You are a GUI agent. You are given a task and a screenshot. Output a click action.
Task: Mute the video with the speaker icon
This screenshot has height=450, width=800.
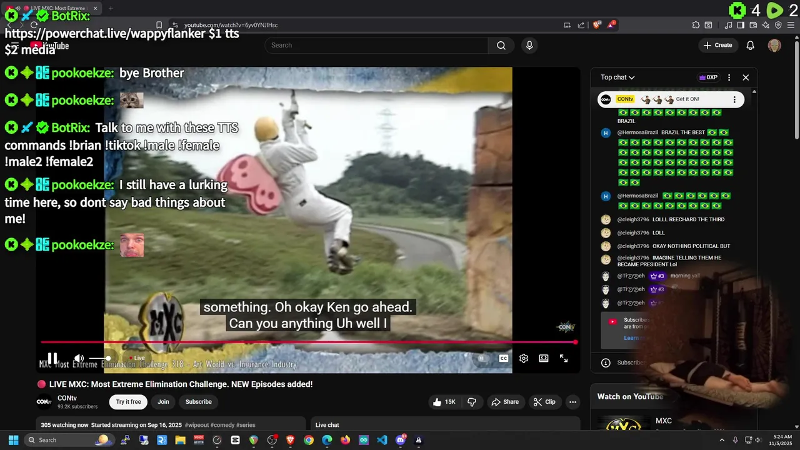79,358
